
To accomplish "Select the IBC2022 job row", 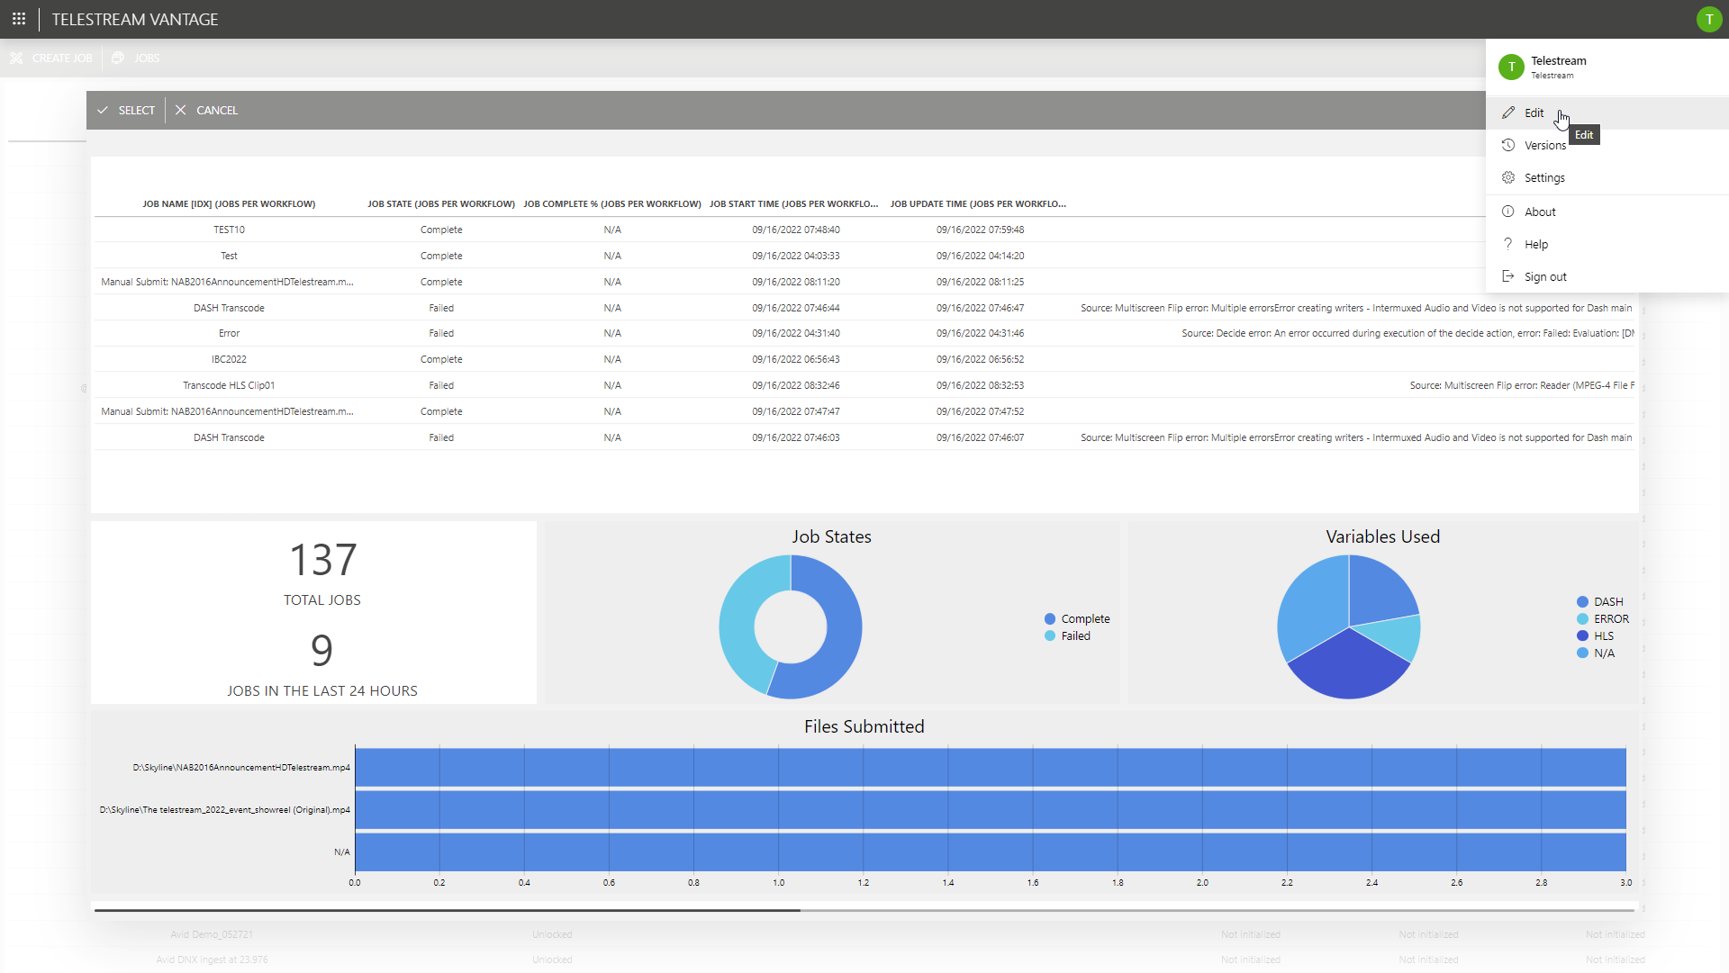I will [864, 359].
